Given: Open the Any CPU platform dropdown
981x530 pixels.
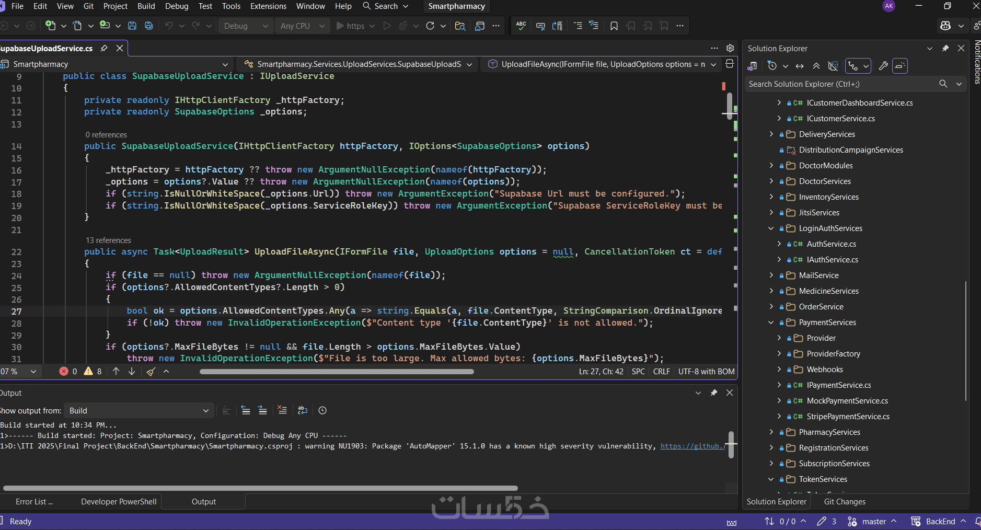Looking at the screenshot, I should pyautogui.click(x=302, y=26).
